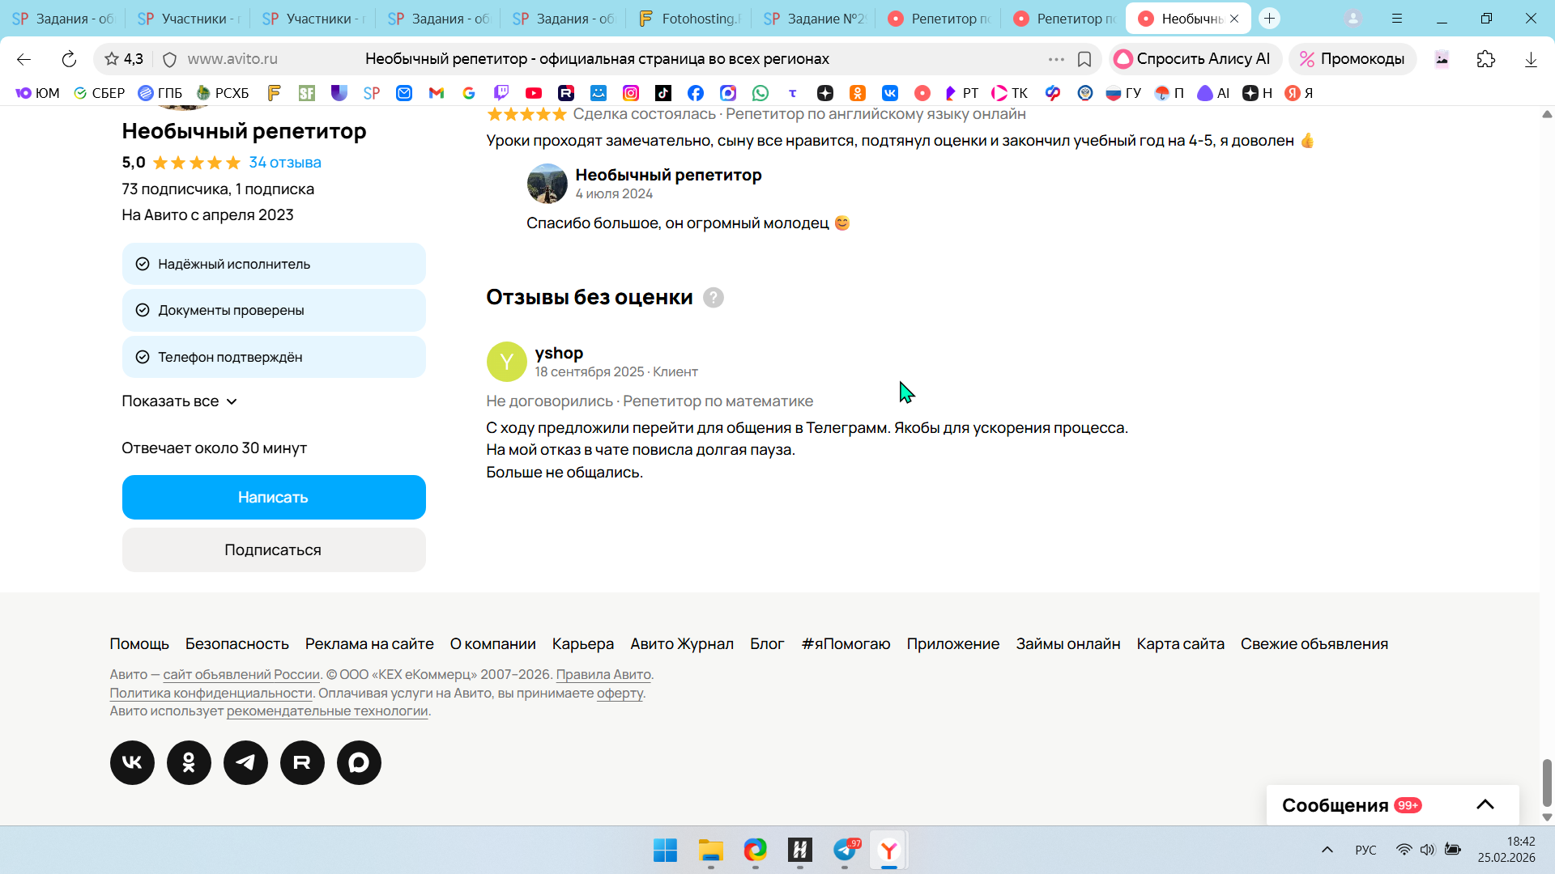Click the page vertical scrollbar thumb
The image size is (1555, 874).
[x=1546, y=781]
